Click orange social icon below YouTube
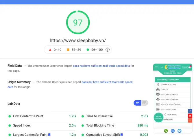This screenshot has height=139, width=194. (190, 120)
